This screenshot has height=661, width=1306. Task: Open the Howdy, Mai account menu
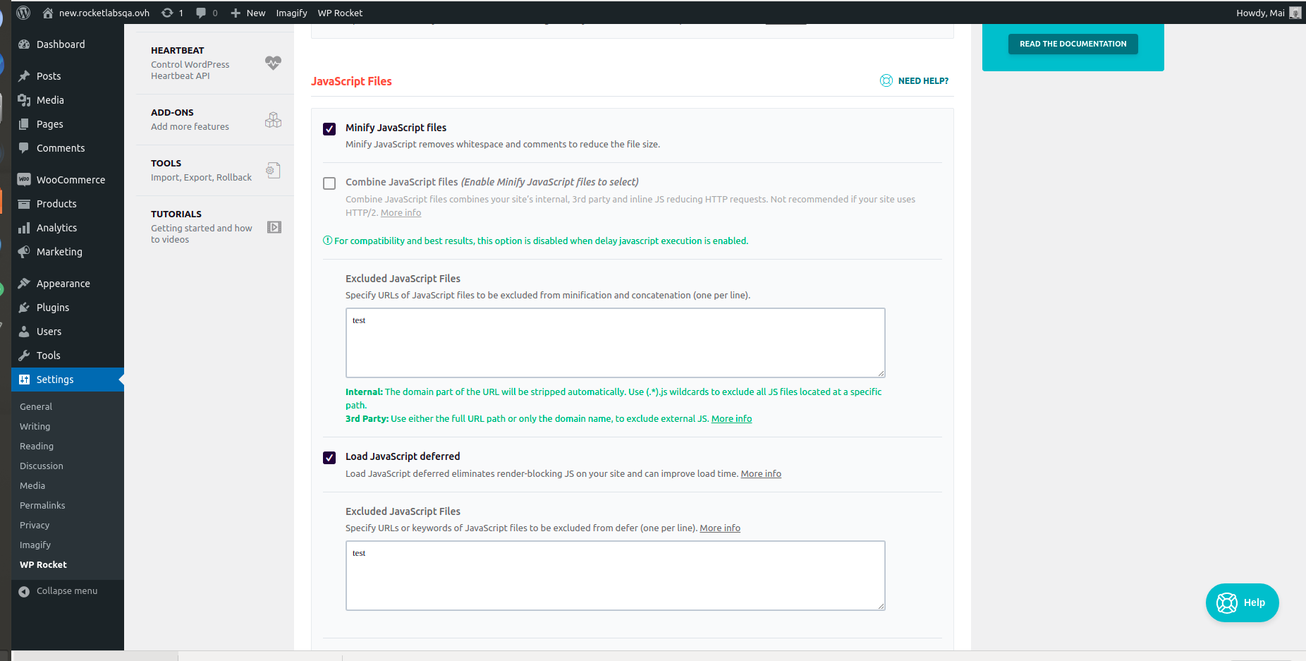pyautogui.click(x=1269, y=13)
